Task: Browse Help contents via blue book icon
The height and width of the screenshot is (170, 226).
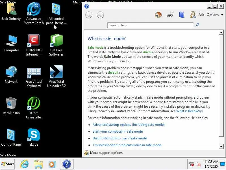Action: click(182, 15)
